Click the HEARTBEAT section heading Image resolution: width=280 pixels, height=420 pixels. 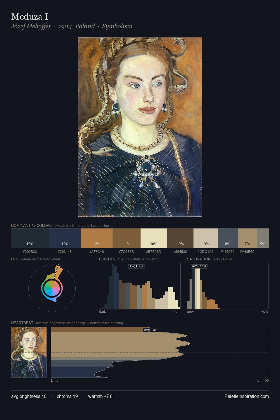(x=22, y=323)
